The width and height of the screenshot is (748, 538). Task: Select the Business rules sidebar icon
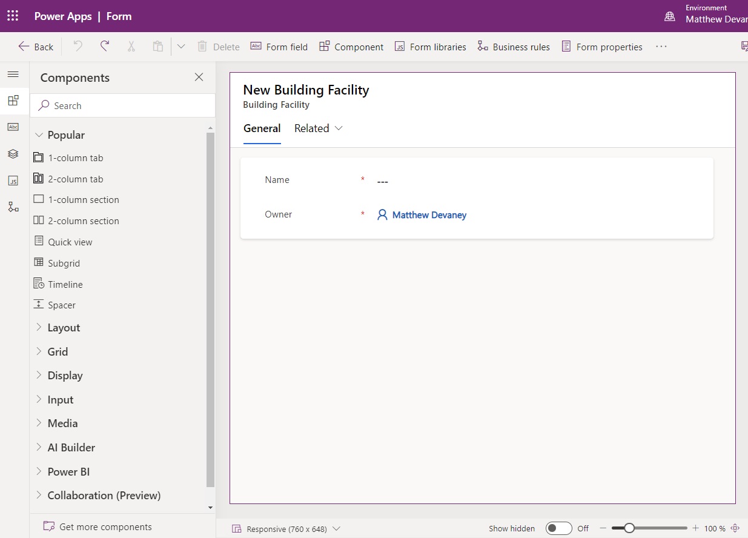(x=14, y=207)
